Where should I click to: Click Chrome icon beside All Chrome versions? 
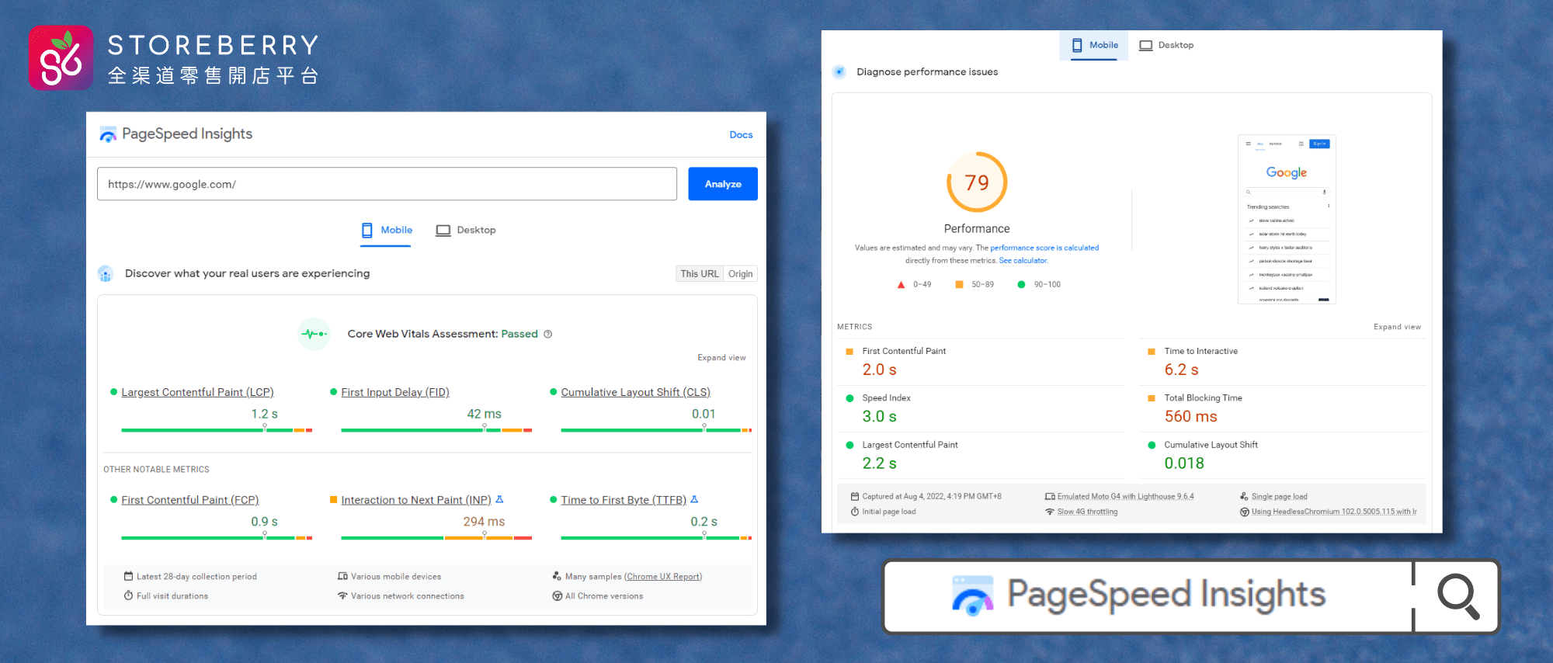(x=557, y=596)
